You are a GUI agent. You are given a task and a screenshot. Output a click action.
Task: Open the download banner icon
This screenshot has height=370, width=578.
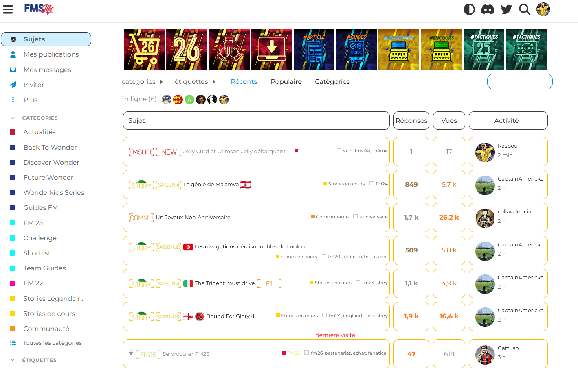click(272, 49)
